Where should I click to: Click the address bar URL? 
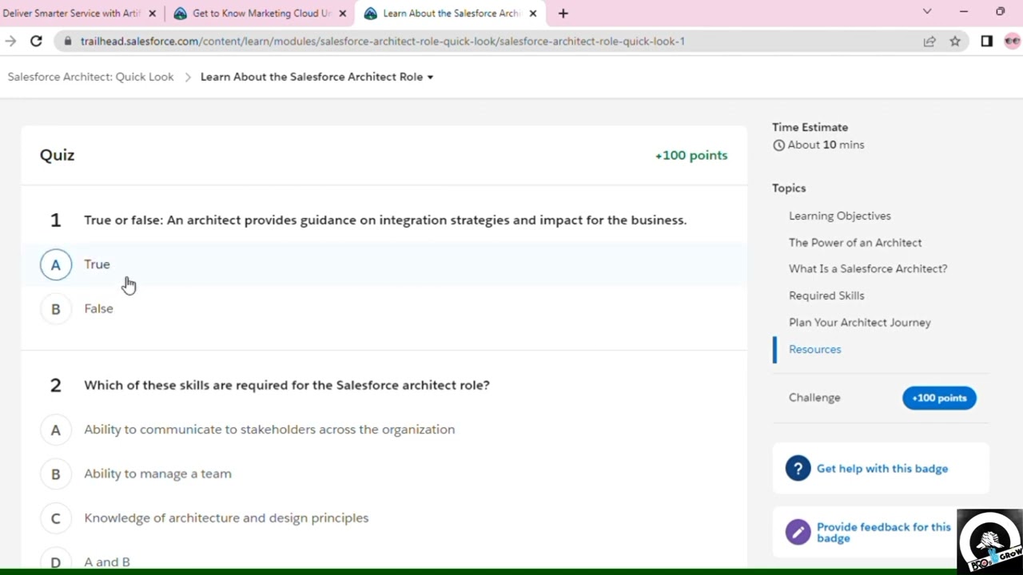(382, 42)
